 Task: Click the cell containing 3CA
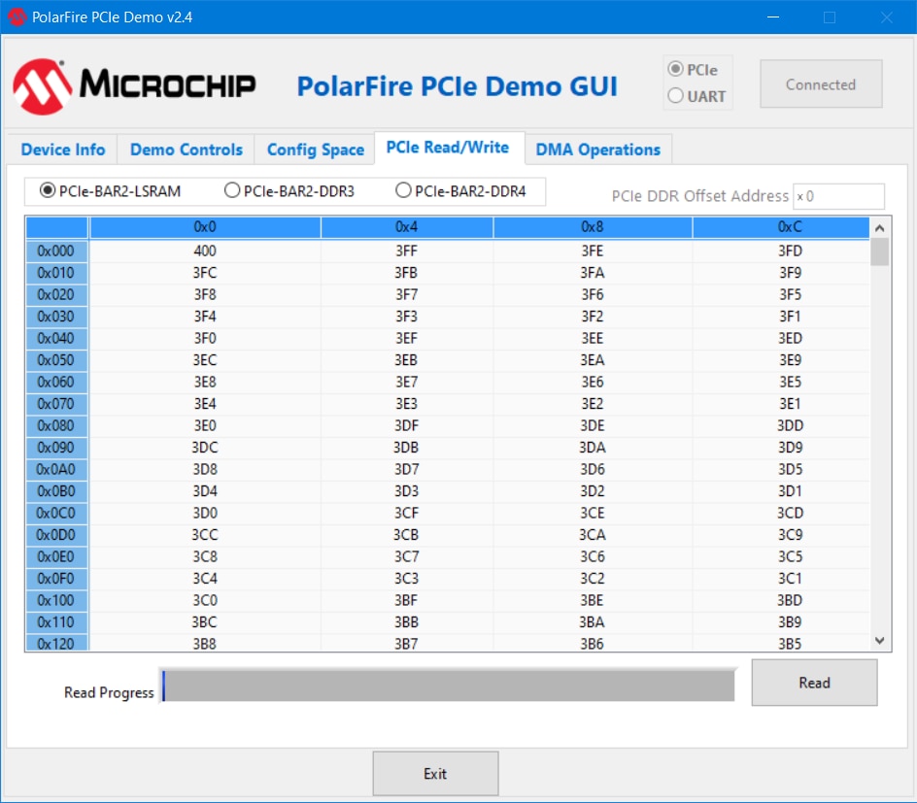[x=593, y=535]
